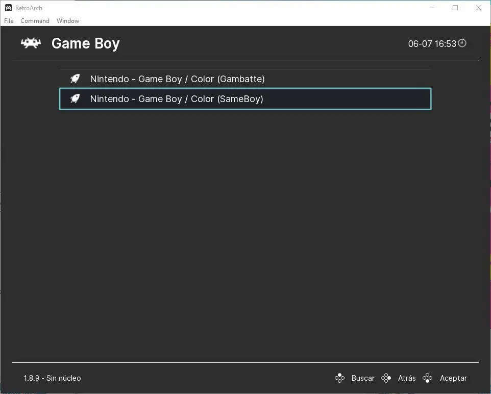Screen dimensions: 491x394
Task: Select the SameBoy core entry
Action: pyautogui.click(x=245, y=99)
